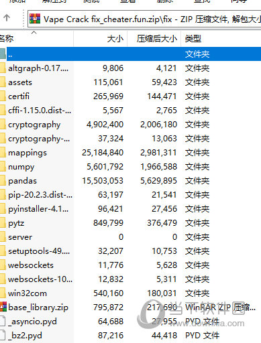Select the websockets-10 folder
This screenshot has height=343, width=261.
(x=40, y=279)
